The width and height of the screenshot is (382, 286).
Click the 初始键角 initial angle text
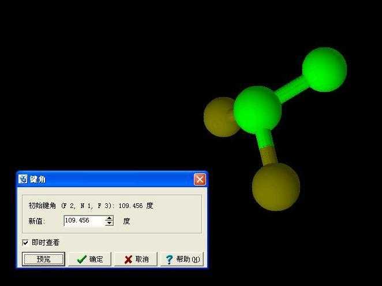(91, 206)
